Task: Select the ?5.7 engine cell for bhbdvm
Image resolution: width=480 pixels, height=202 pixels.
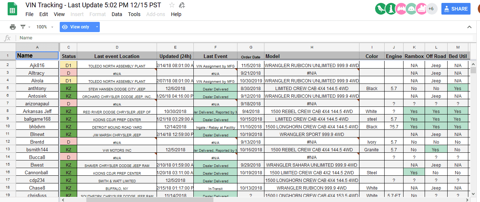Action: point(394,127)
